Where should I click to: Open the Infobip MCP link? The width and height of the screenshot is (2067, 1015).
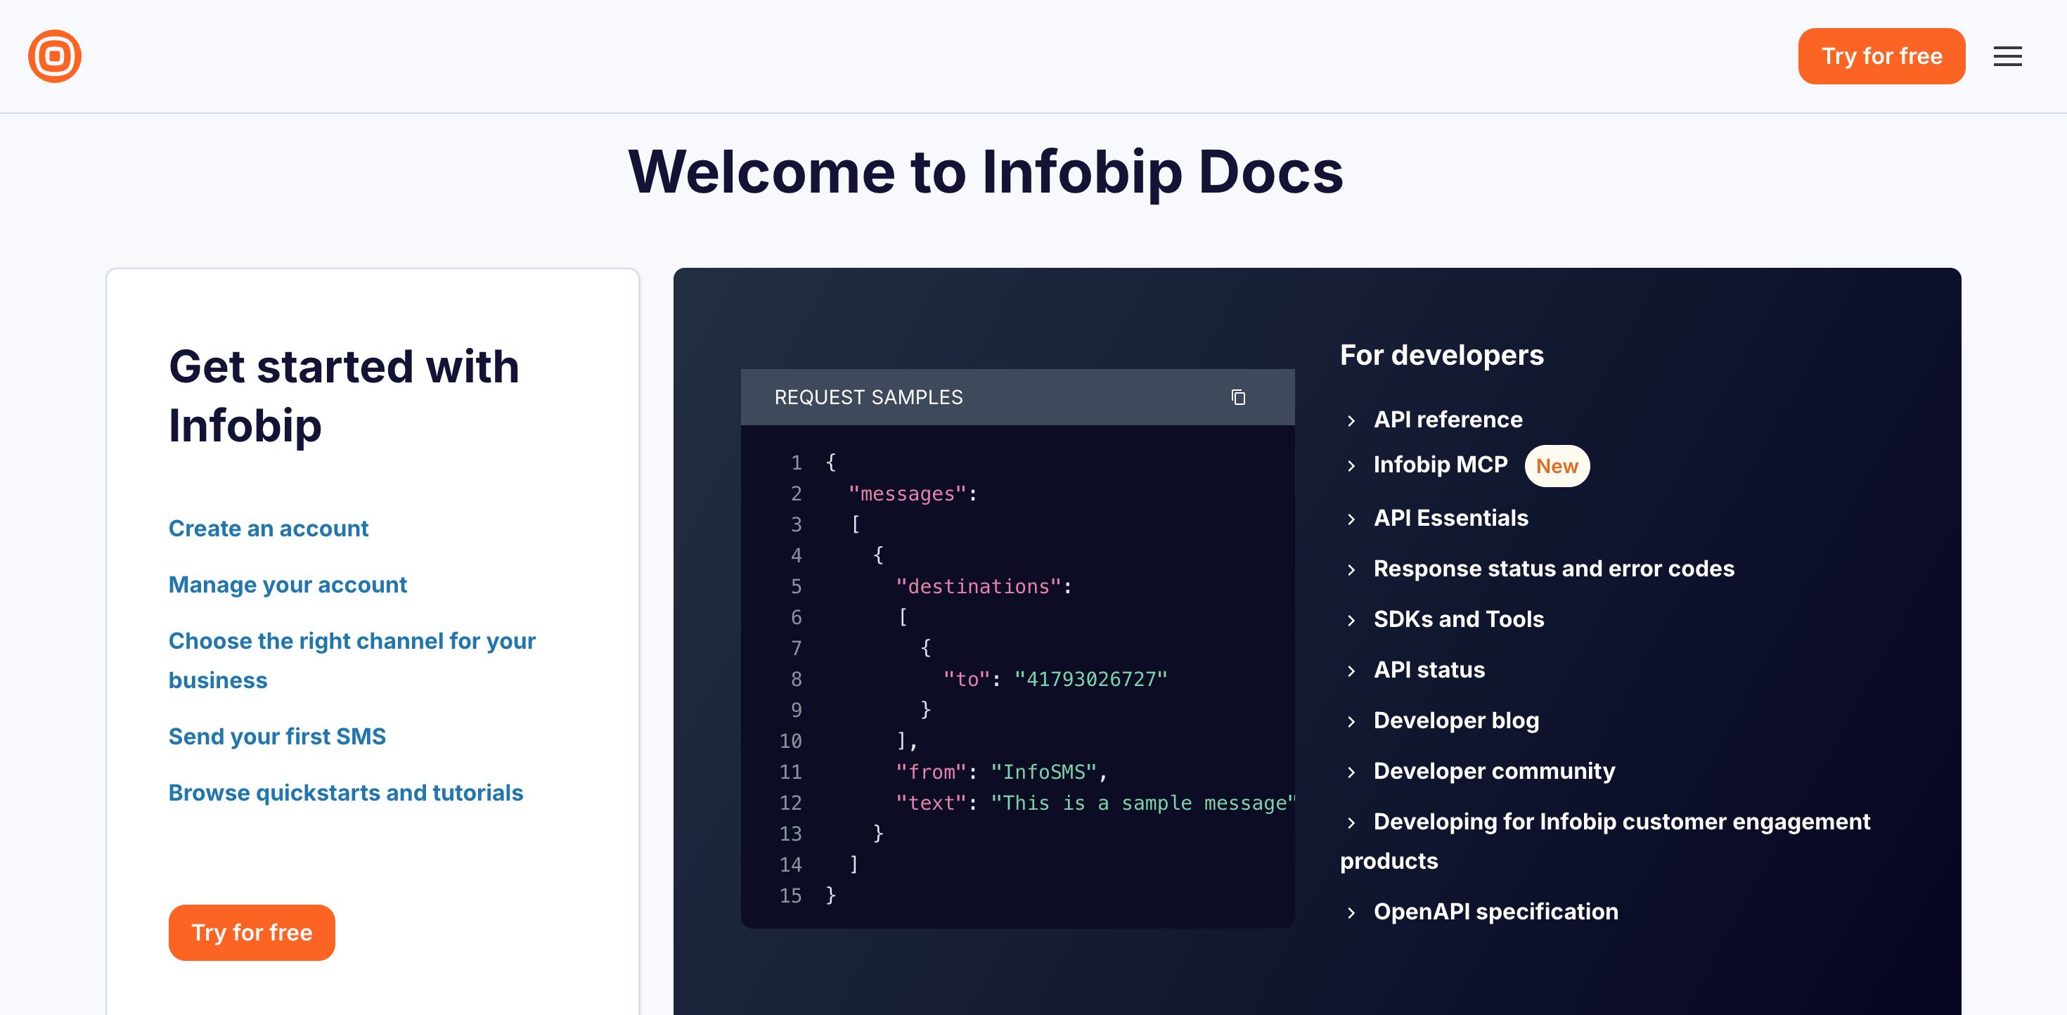pyautogui.click(x=1441, y=465)
